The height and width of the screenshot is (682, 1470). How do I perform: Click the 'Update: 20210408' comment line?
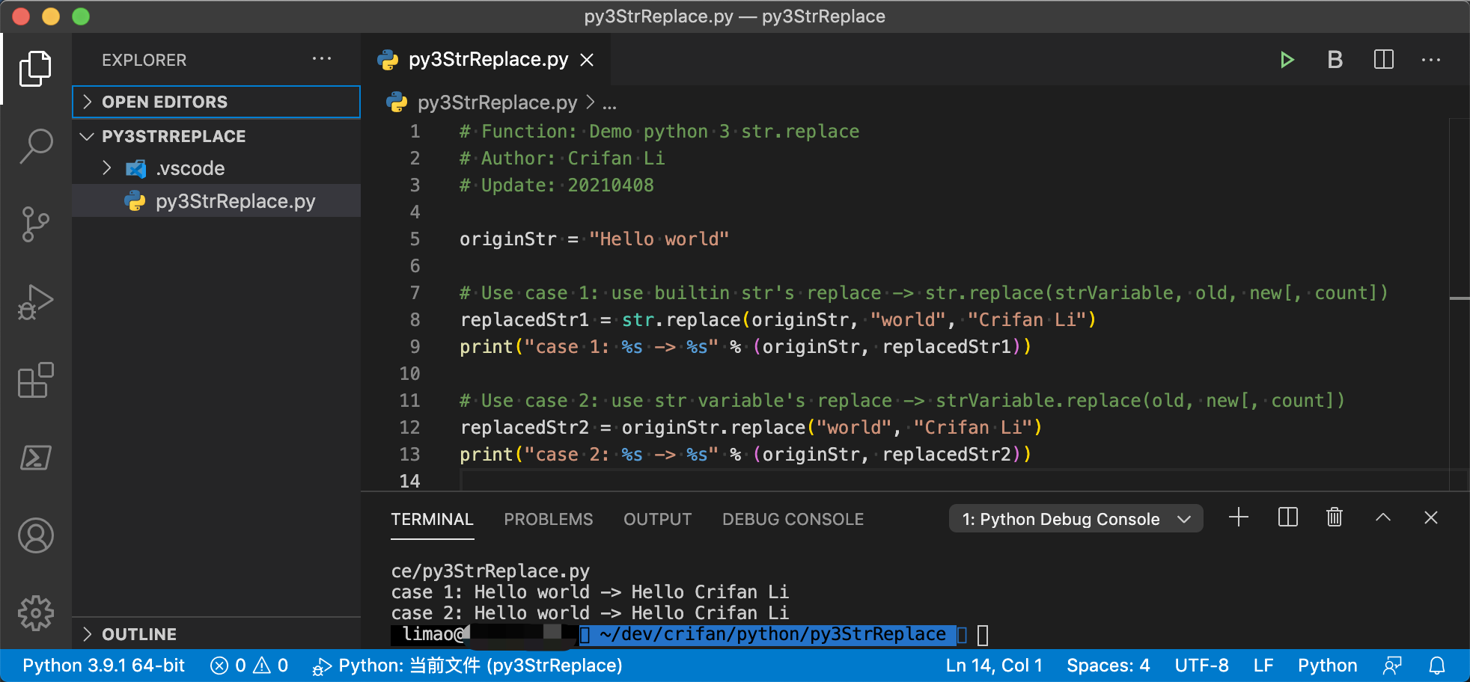click(557, 185)
